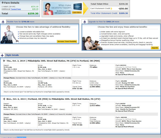Open the Taxes/Fees link

[x=16, y=9]
